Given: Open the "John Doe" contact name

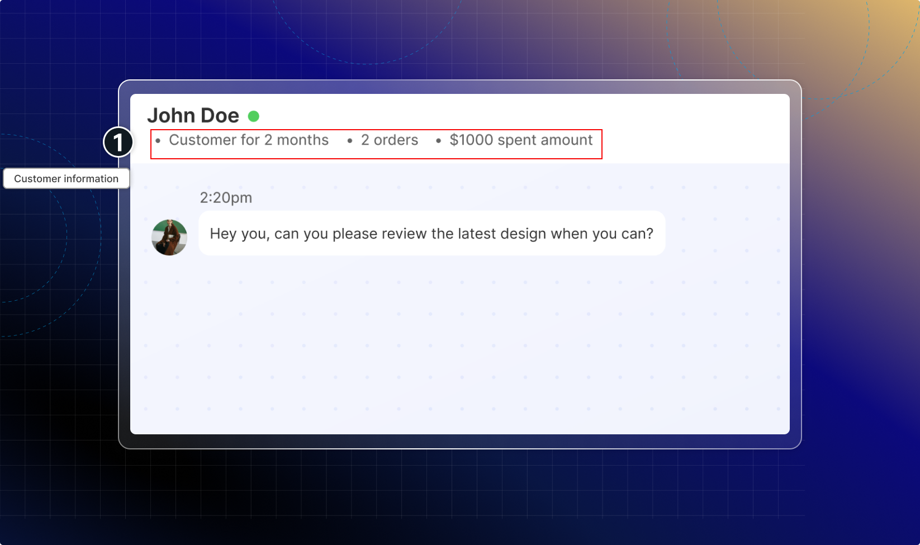Looking at the screenshot, I should pyautogui.click(x=193, y=116).
